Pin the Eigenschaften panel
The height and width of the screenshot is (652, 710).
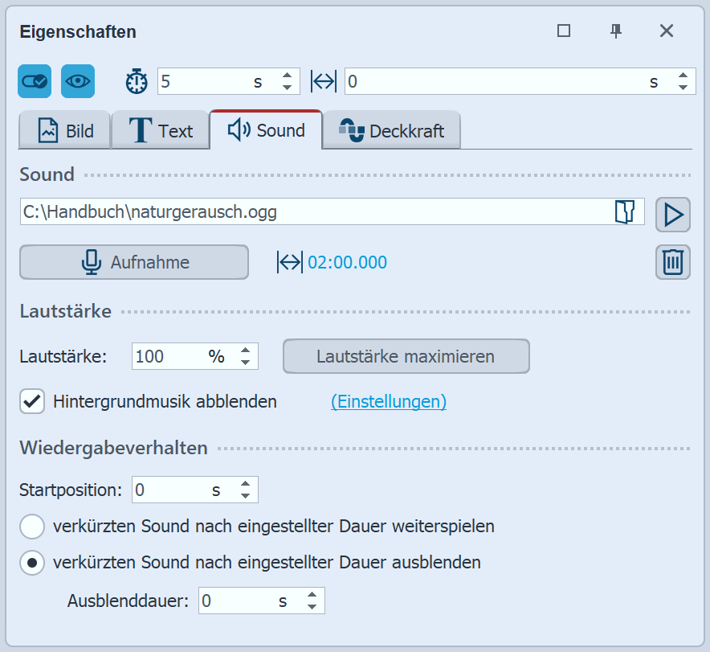(x=615, y=31)
